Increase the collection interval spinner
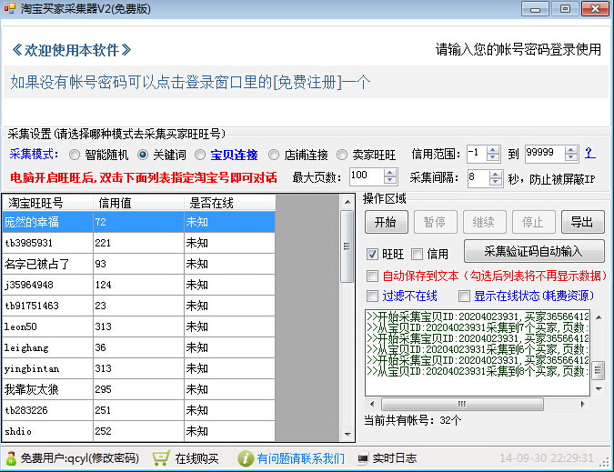614x472 pixels. tap(497, 174)
